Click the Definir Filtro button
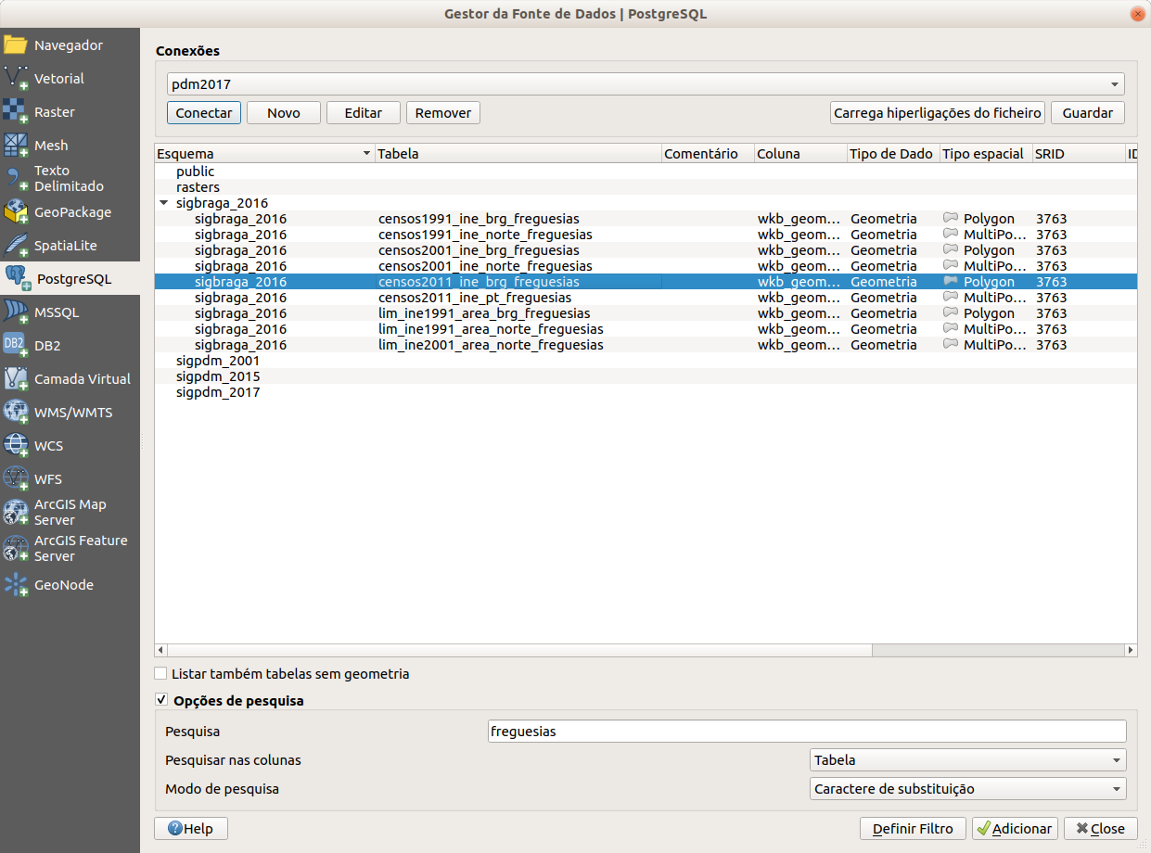The height and width of the screenshot is (853, 1151). (x=913, y=829)
